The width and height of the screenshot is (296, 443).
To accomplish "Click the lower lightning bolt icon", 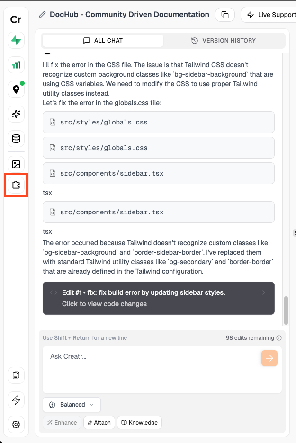I will (x=16, y=400).
